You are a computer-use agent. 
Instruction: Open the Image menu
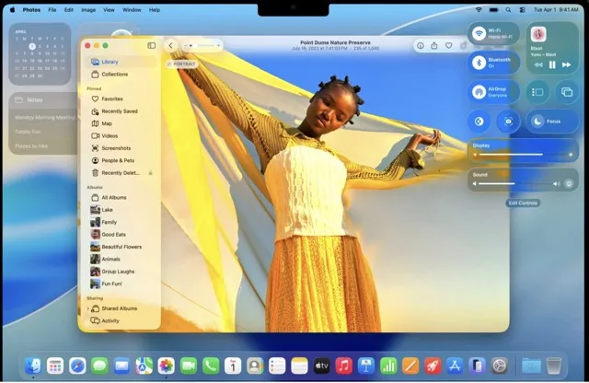[88, 10]
